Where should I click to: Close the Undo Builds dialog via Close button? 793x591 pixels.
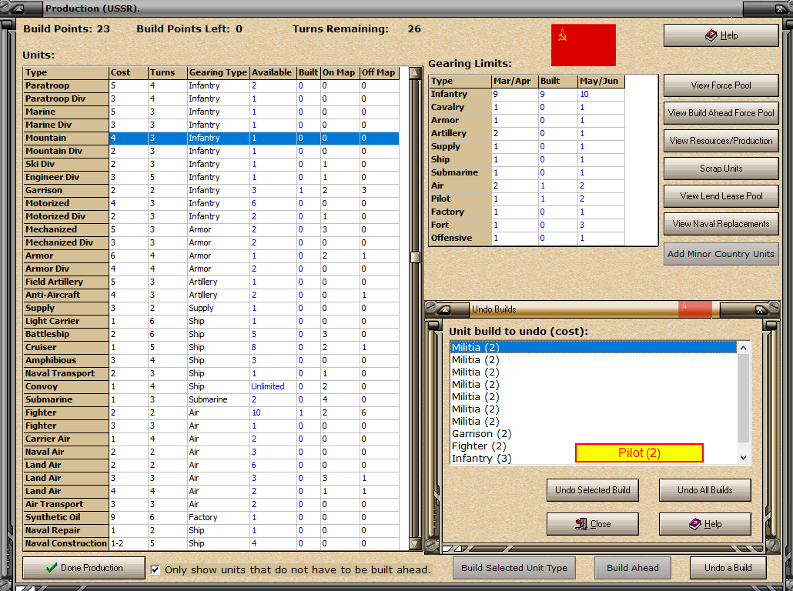[592, 524]
